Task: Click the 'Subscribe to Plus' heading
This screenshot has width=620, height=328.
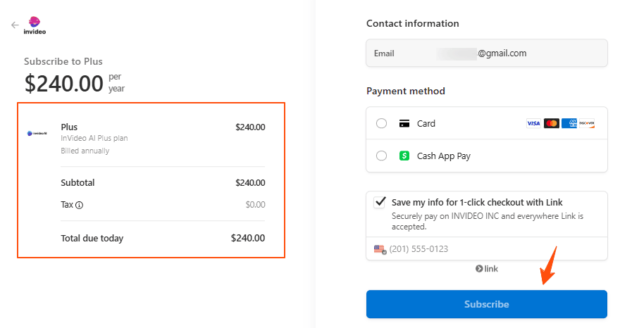Action: click(63, 62)
